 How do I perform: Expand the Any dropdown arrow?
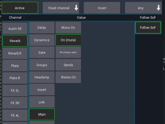pyautogui.click(x=158, y=8)
